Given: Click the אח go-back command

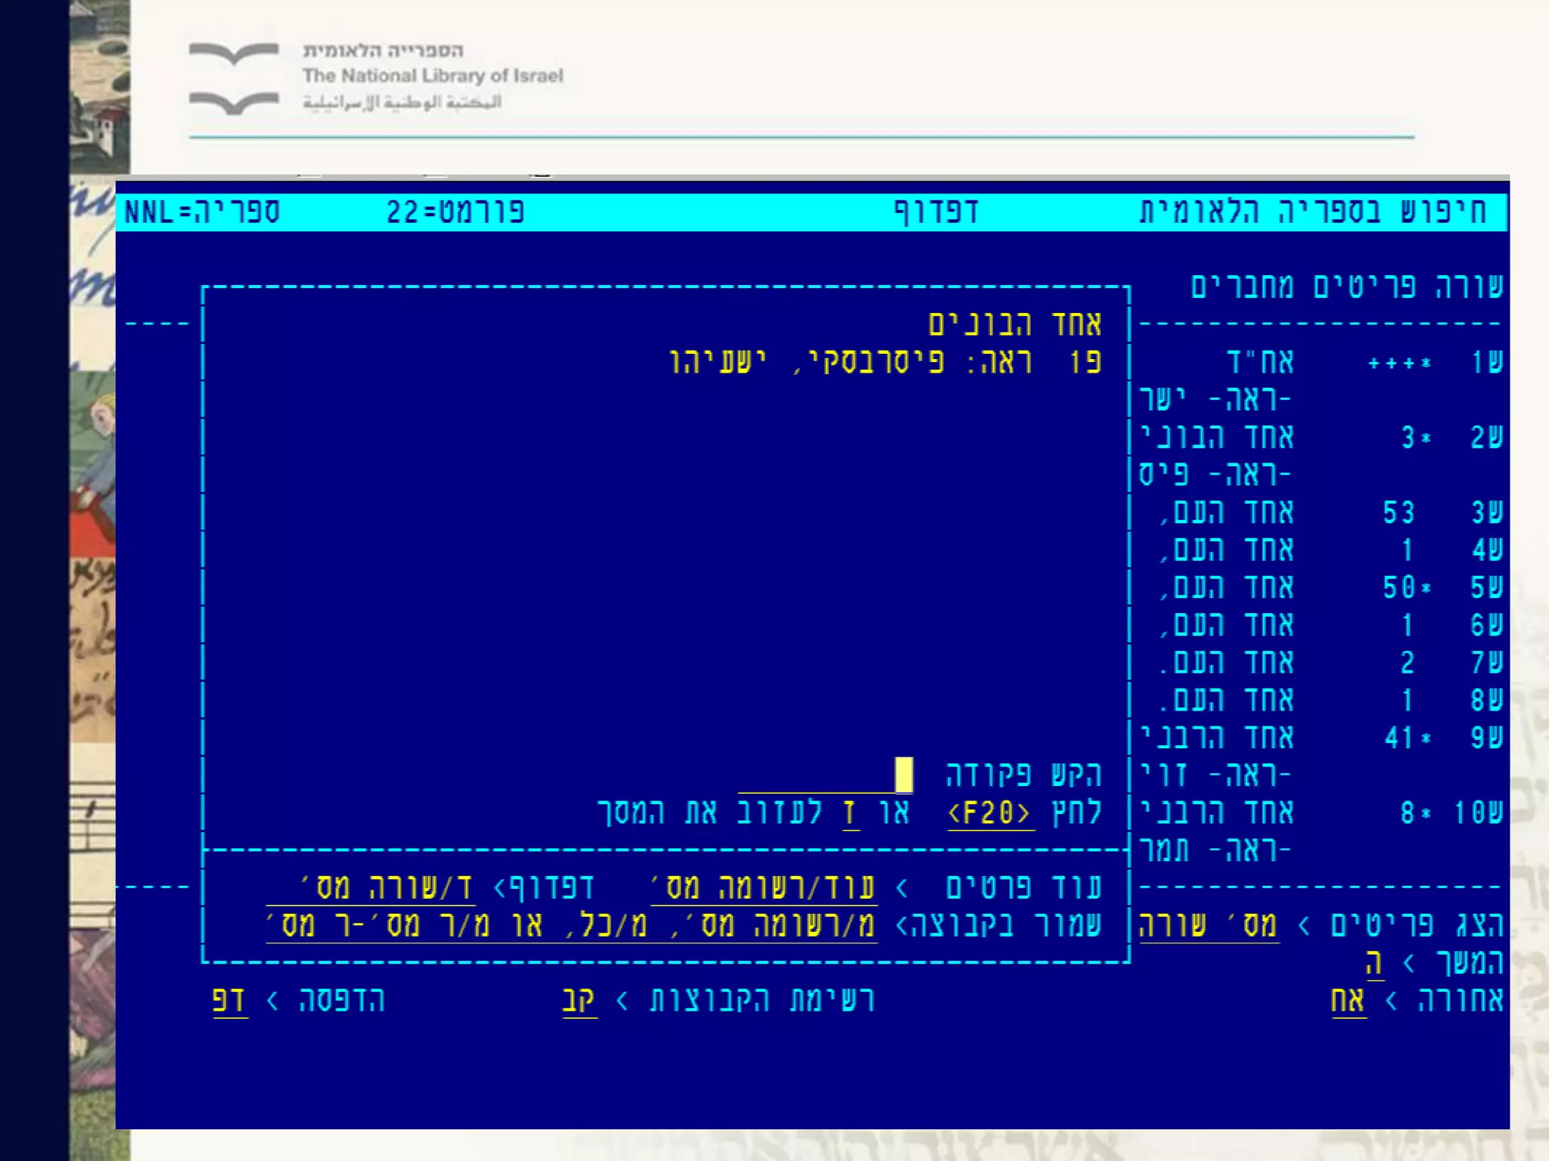Looking at the screenshot, I should [x=1348, y=1000].
